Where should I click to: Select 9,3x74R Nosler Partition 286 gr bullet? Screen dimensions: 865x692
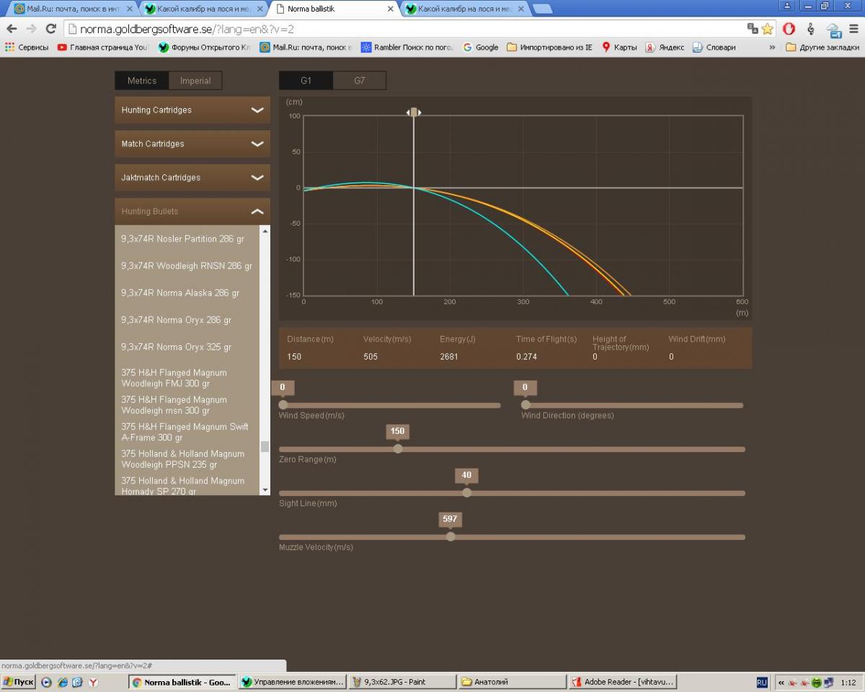[x=182, y=239]
